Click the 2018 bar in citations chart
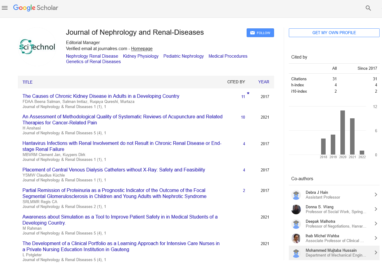 click(x=323, y=146)
